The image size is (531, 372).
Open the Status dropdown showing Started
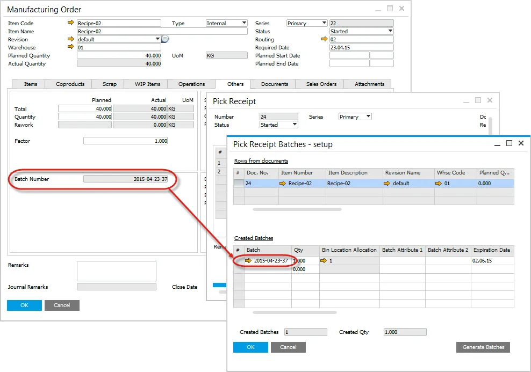click(x=391, y=31)
